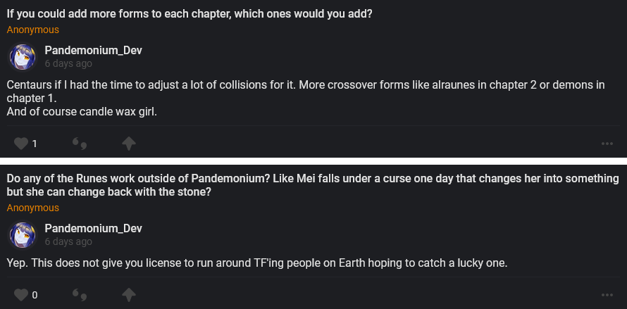
Task: Quote the Runes answer
Action: tap(80, 294)
